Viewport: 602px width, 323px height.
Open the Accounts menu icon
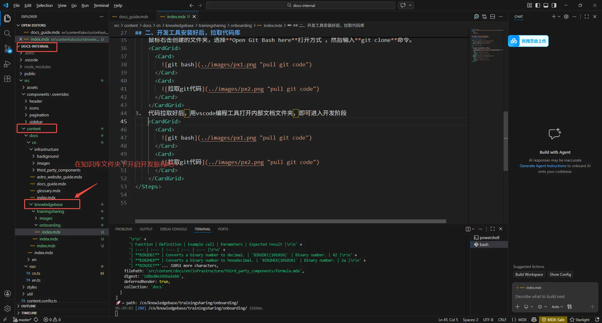tap(8, 294)
